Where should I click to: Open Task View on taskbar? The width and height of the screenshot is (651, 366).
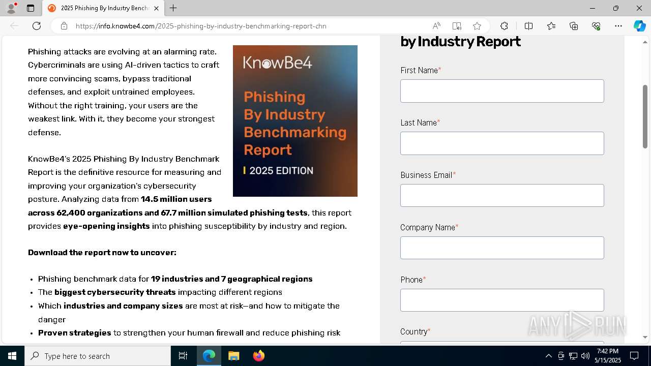click(183, 356)
